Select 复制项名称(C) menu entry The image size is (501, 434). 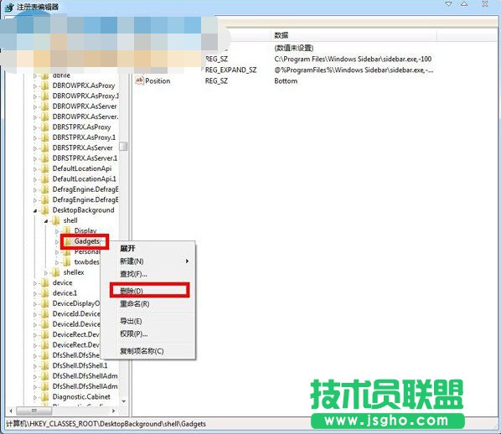click(142, 351)
